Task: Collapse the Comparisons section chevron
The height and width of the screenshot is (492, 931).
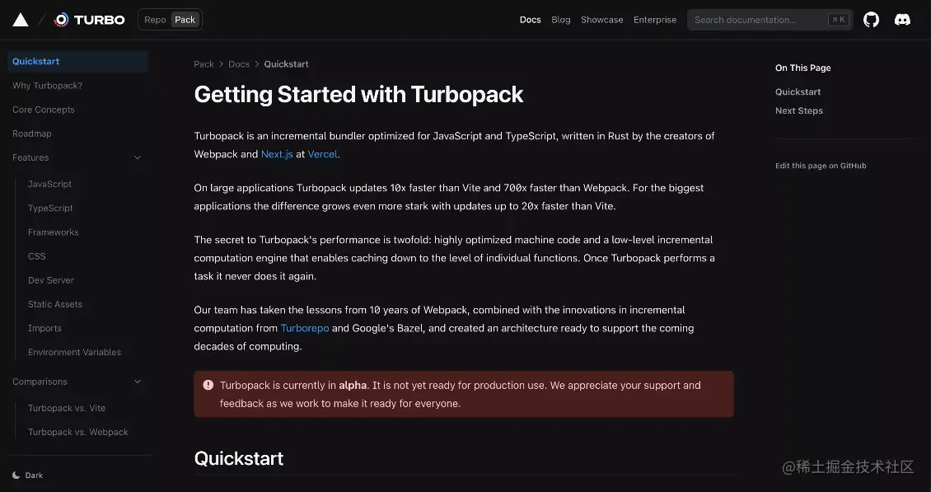Action: tap(137, 382)
